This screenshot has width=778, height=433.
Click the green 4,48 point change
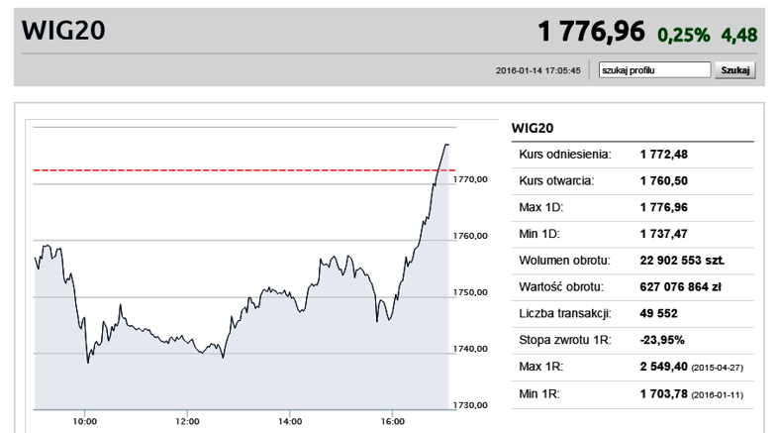(x=739, y=35)
